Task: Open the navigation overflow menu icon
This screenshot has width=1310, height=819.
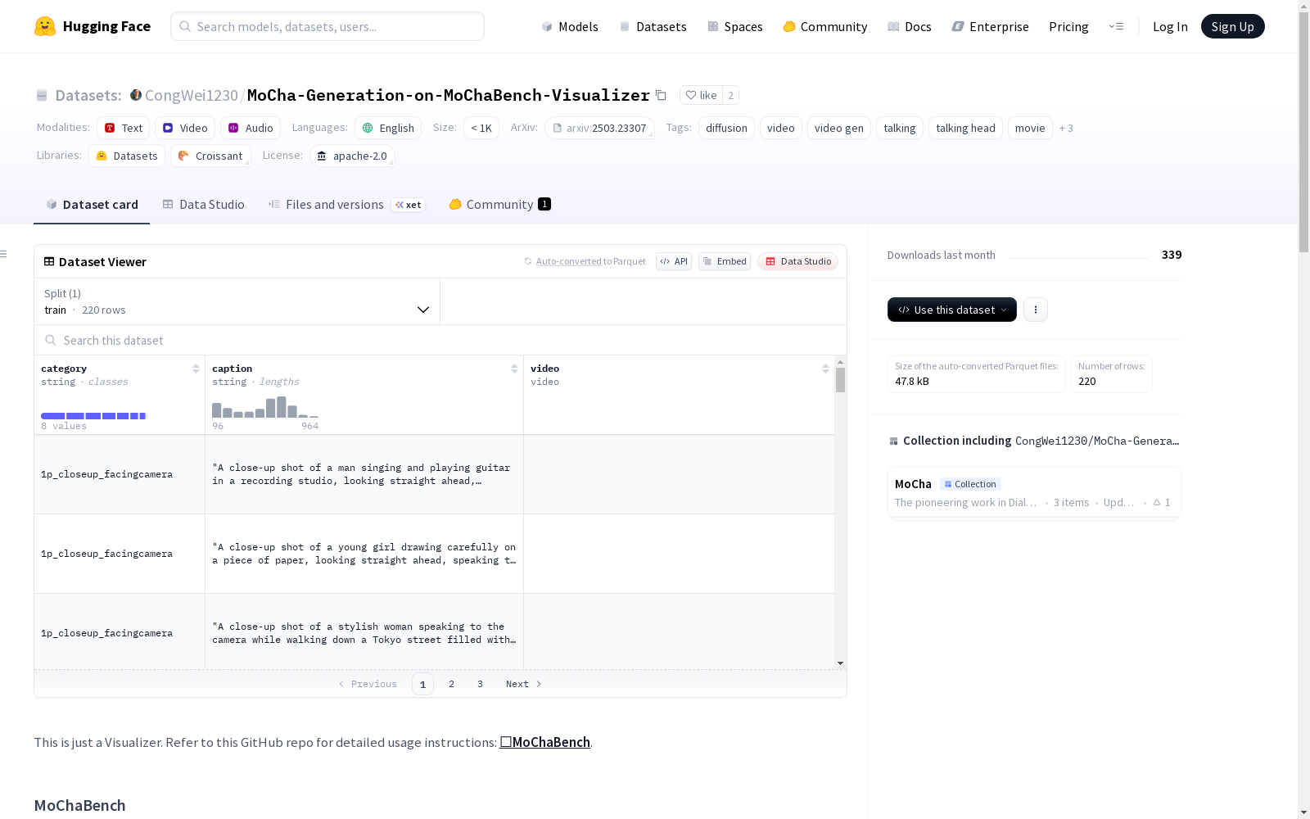Action: [x=1116, y=26]
